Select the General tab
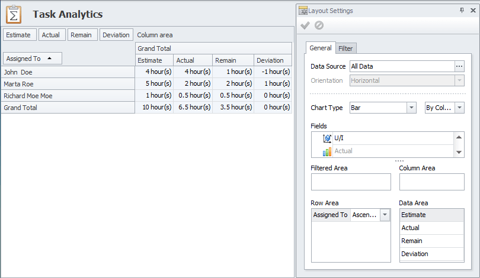Viewport: 480px width, 278px height. click(x=321, y=48)
